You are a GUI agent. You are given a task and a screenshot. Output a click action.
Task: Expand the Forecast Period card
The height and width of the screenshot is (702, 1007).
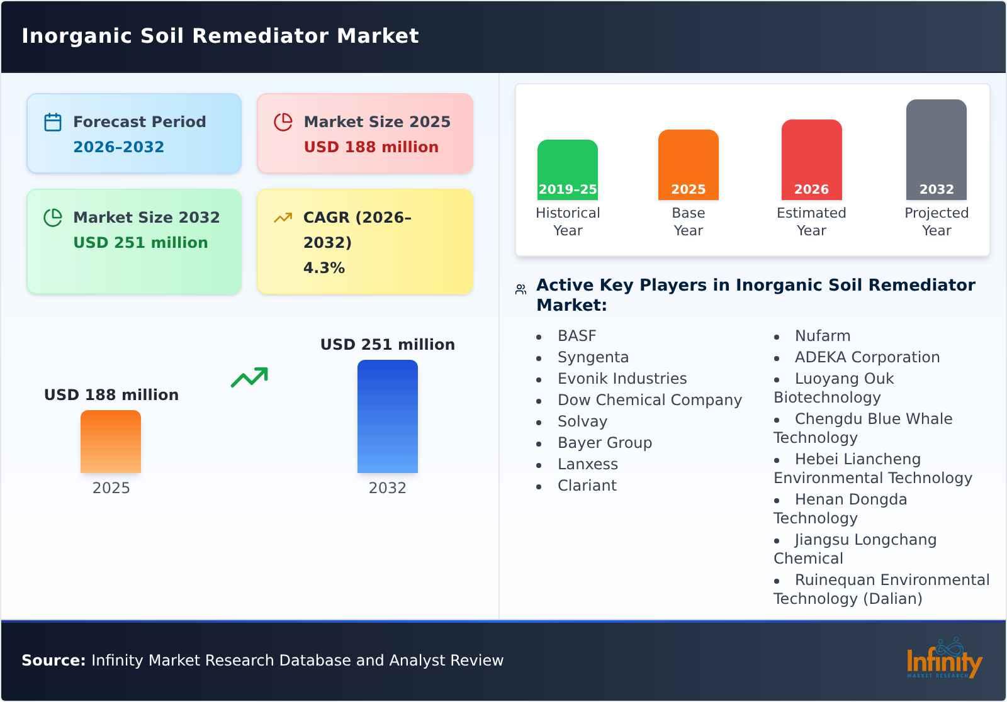[134, 133]
